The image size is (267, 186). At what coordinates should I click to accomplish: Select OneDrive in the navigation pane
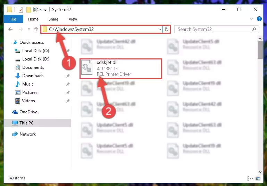point(25,112)
